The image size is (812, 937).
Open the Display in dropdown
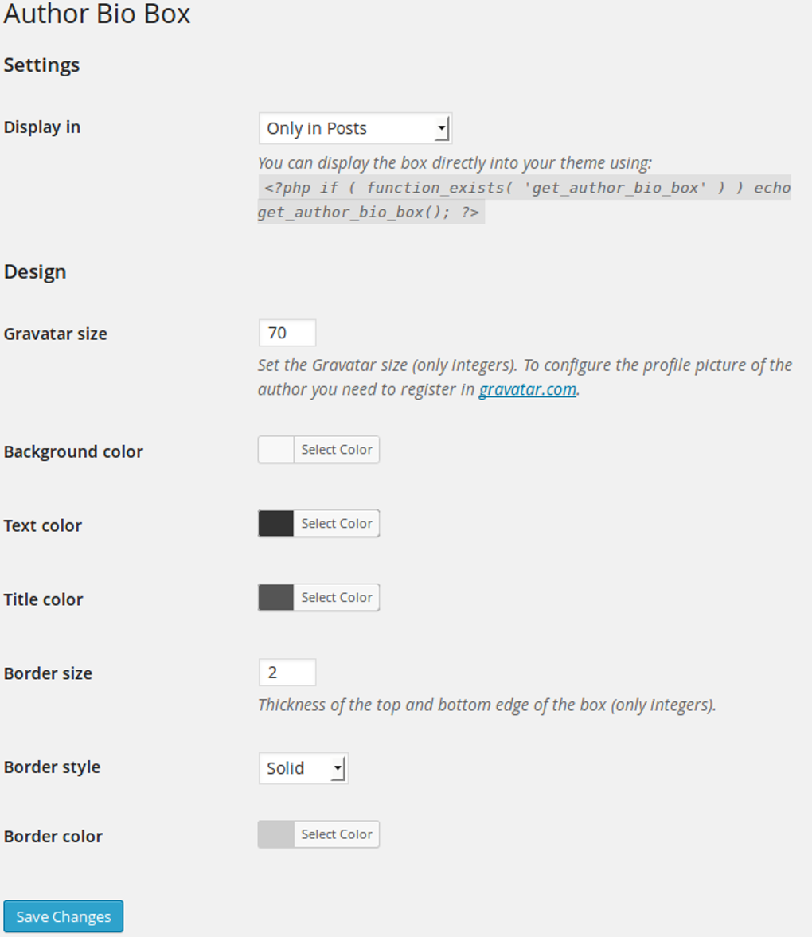(354, 127)
